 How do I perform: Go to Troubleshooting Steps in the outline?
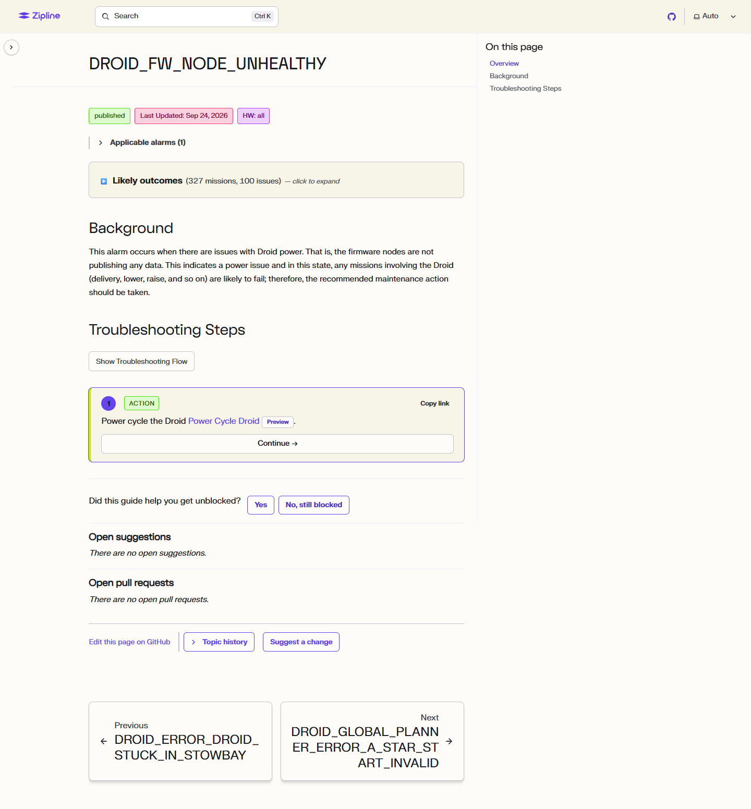(x=526, y=89)
